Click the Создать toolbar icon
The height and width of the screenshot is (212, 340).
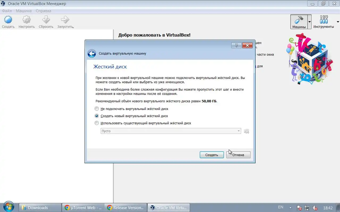pos(8,20)
